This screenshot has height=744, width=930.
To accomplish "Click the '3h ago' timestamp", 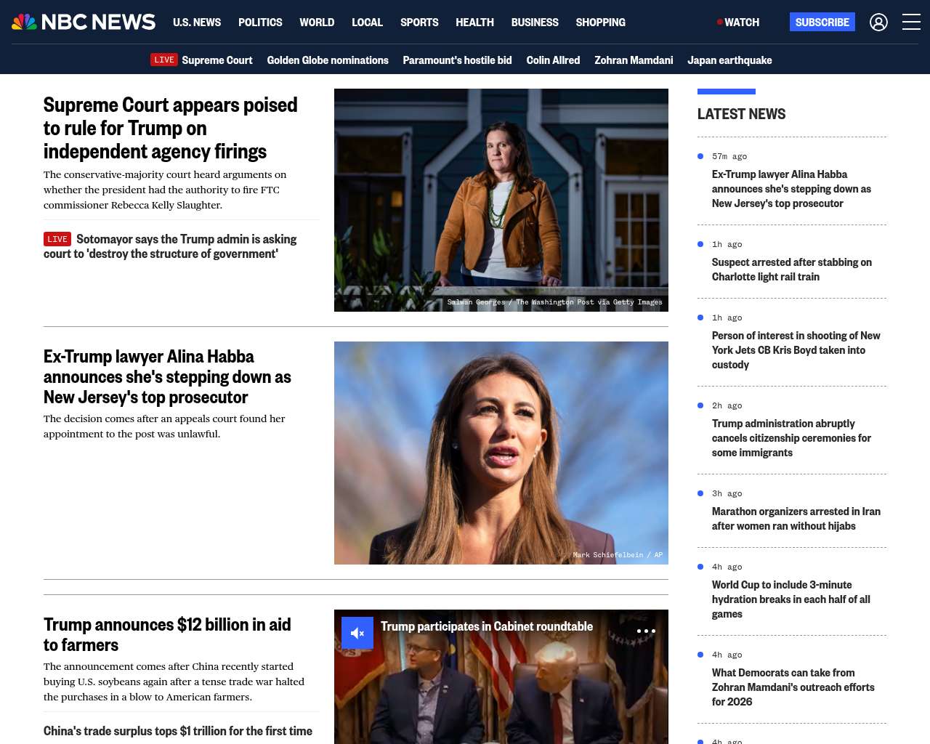I will click(x=727, y=493).
